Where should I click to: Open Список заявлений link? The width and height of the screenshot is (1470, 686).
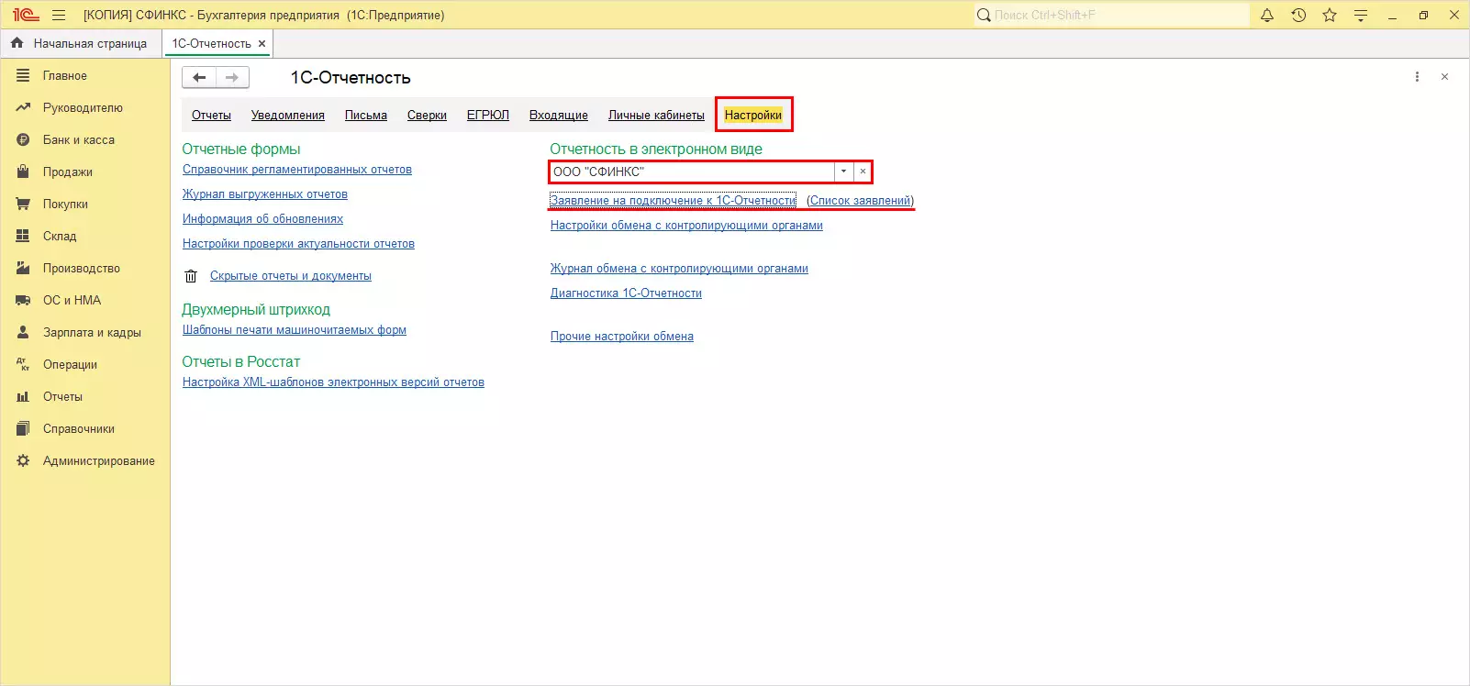[x=861, y=201]
